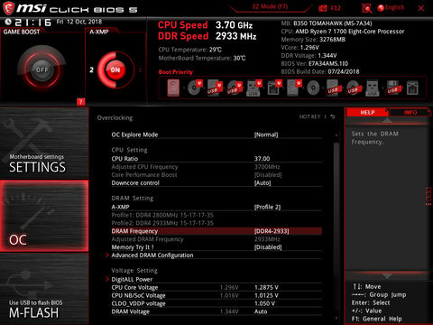The image size is (433, 325).
Task: Click the globe language icon
Action: (x=381, y=8)
